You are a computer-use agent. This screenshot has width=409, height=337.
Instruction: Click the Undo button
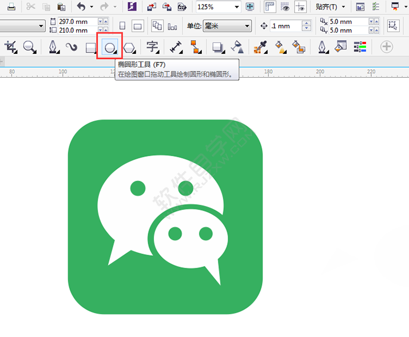81,7
